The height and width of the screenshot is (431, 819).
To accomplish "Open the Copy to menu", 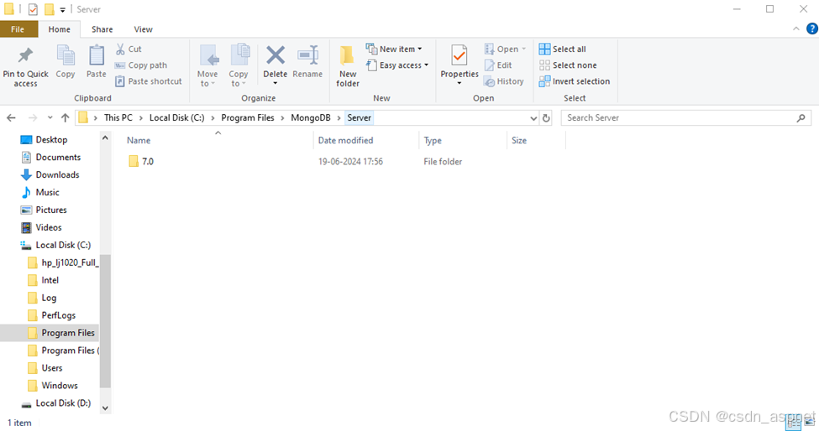I will 239,65.
